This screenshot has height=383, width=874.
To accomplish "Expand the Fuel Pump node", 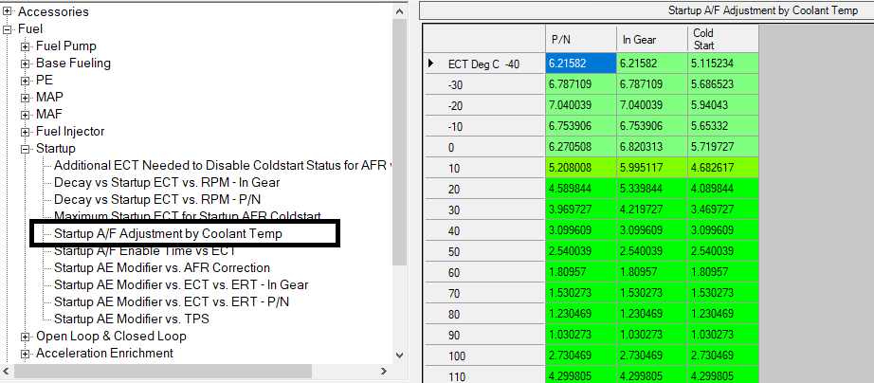I will pyautogui.click(x=26, y=46).
